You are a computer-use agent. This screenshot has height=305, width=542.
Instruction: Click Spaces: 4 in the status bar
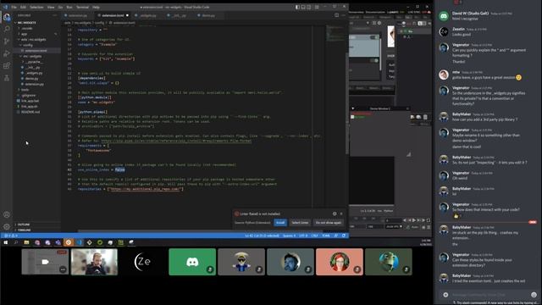[289, 236]
